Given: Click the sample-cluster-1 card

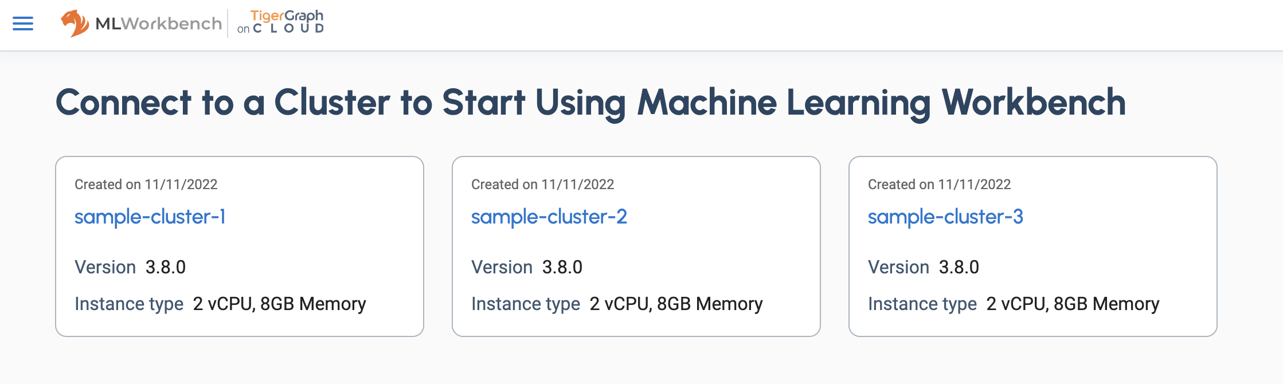Looking at the screenshot, I should [239, 245].
